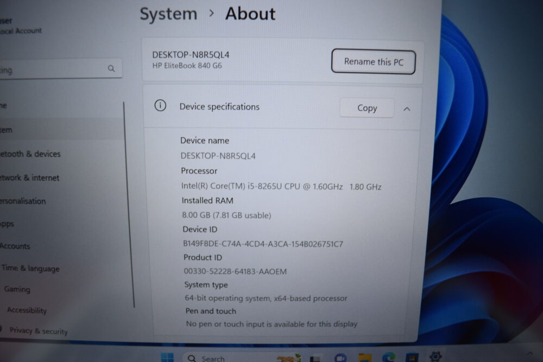The width and height of the screenshot is (543, 362).
Task: Click the Installed RAM label
Action: (207, 200)
